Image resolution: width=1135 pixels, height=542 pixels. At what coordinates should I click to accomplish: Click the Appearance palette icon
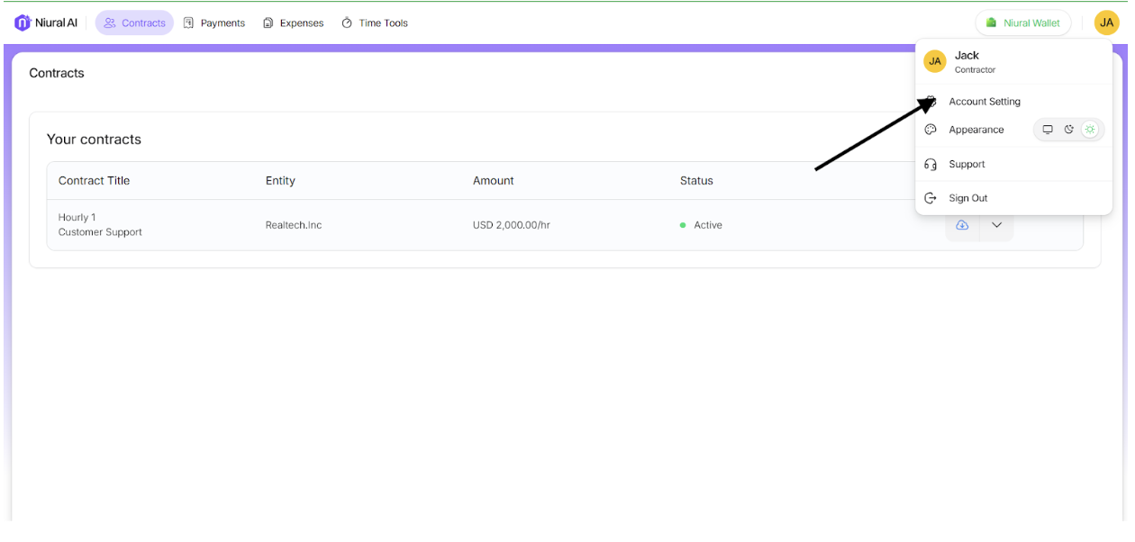pos(931,130)
